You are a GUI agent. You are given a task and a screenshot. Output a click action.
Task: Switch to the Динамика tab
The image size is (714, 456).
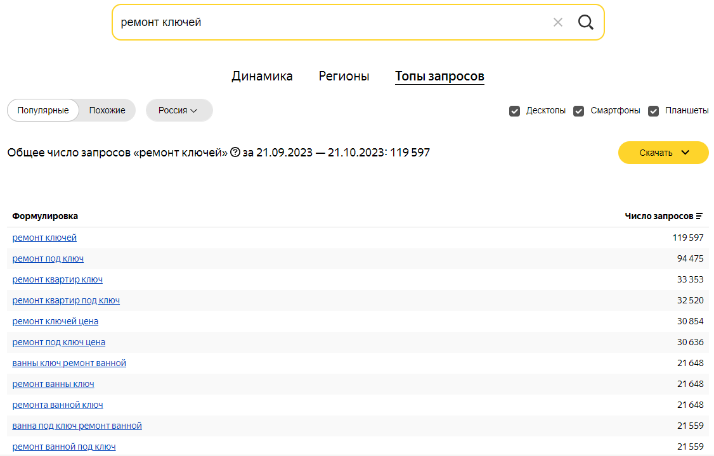coord(262,76)
